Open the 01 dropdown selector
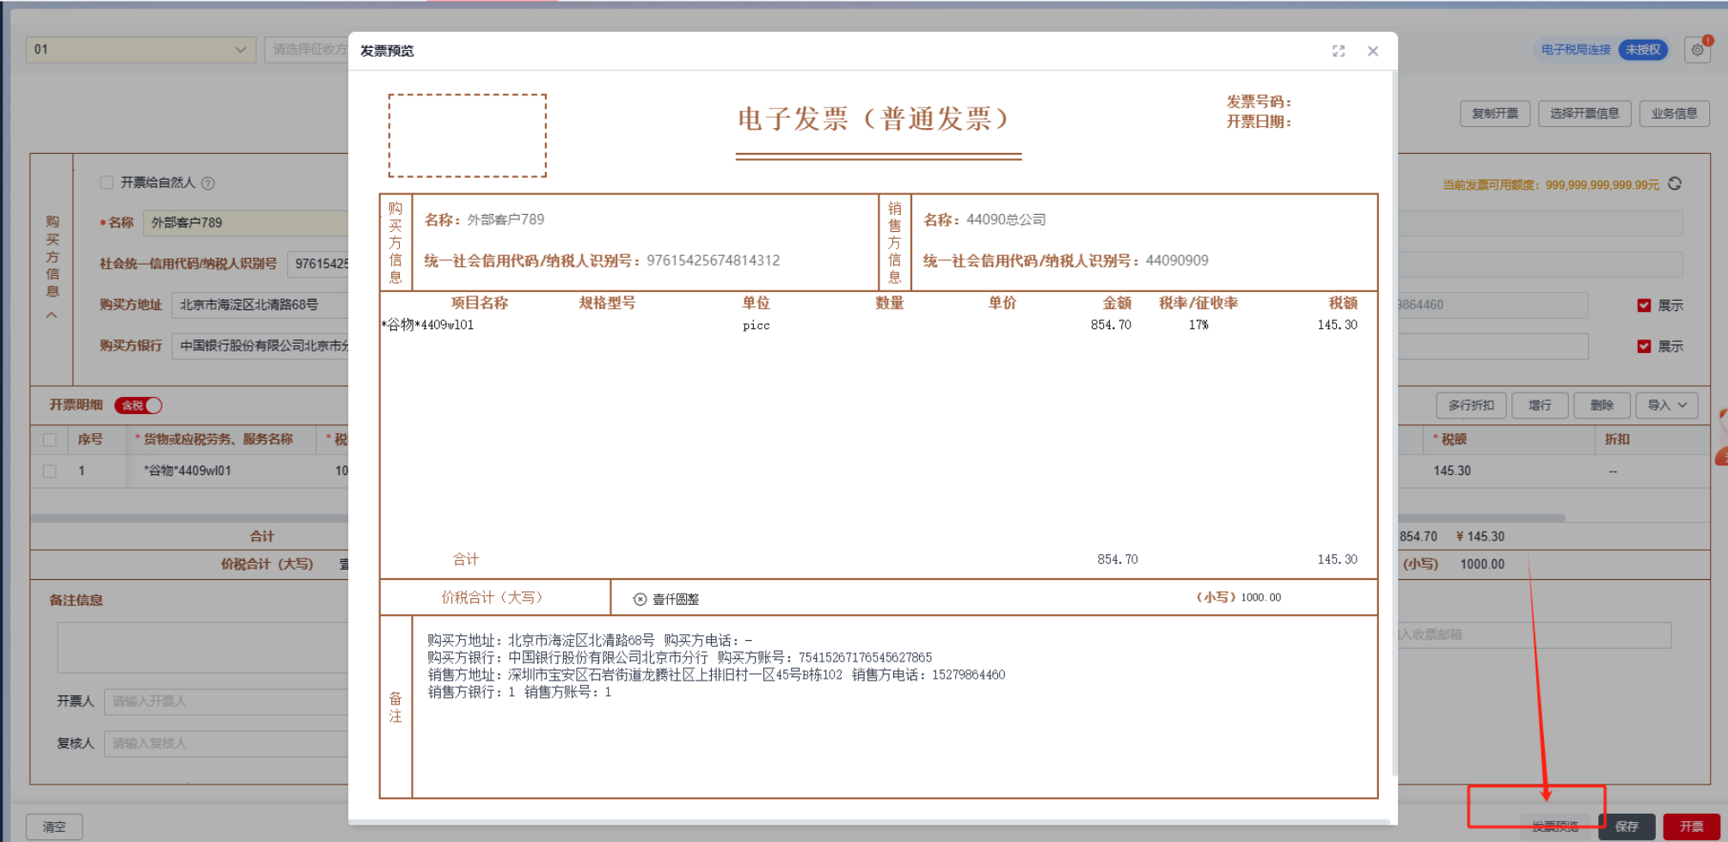Screen dimensions: 1728x842 pos(141,50)
